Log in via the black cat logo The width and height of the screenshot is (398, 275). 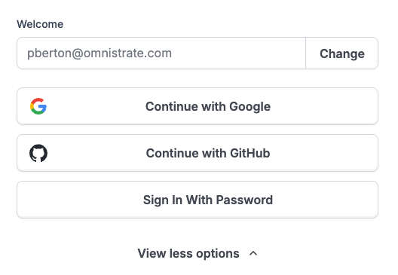click(x=38, y=153)
